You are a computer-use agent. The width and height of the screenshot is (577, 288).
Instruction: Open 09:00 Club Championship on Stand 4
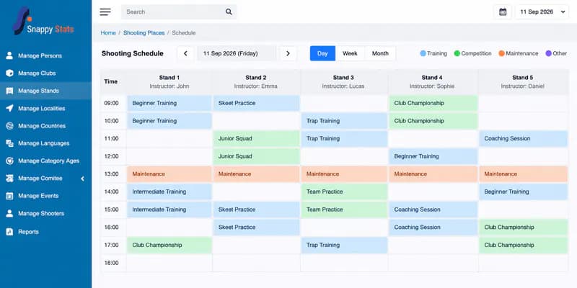433,103
